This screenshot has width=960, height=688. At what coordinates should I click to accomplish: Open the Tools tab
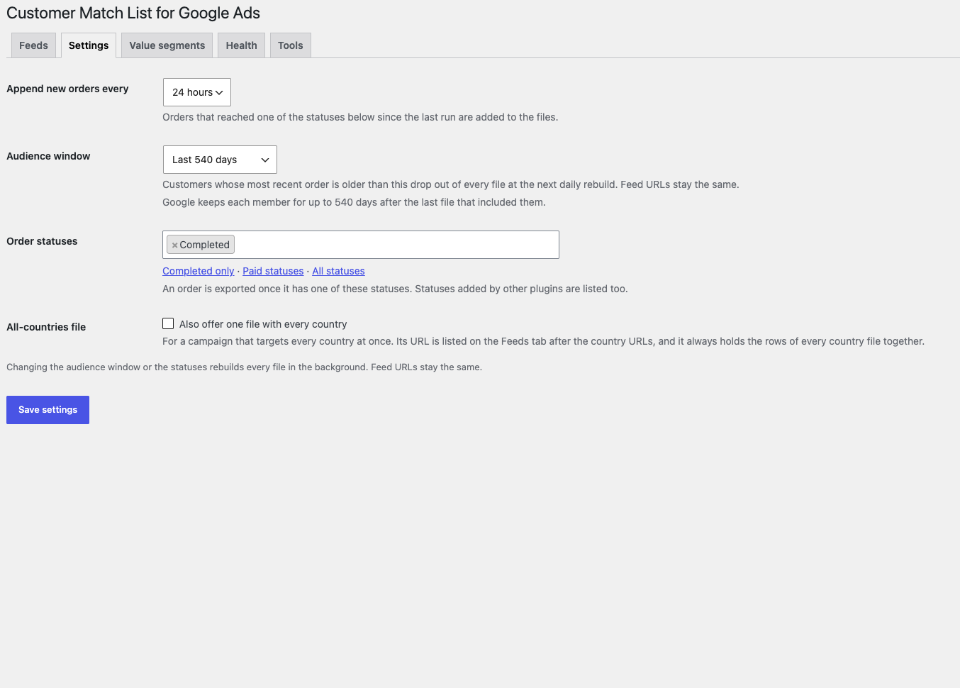(291, 45)
